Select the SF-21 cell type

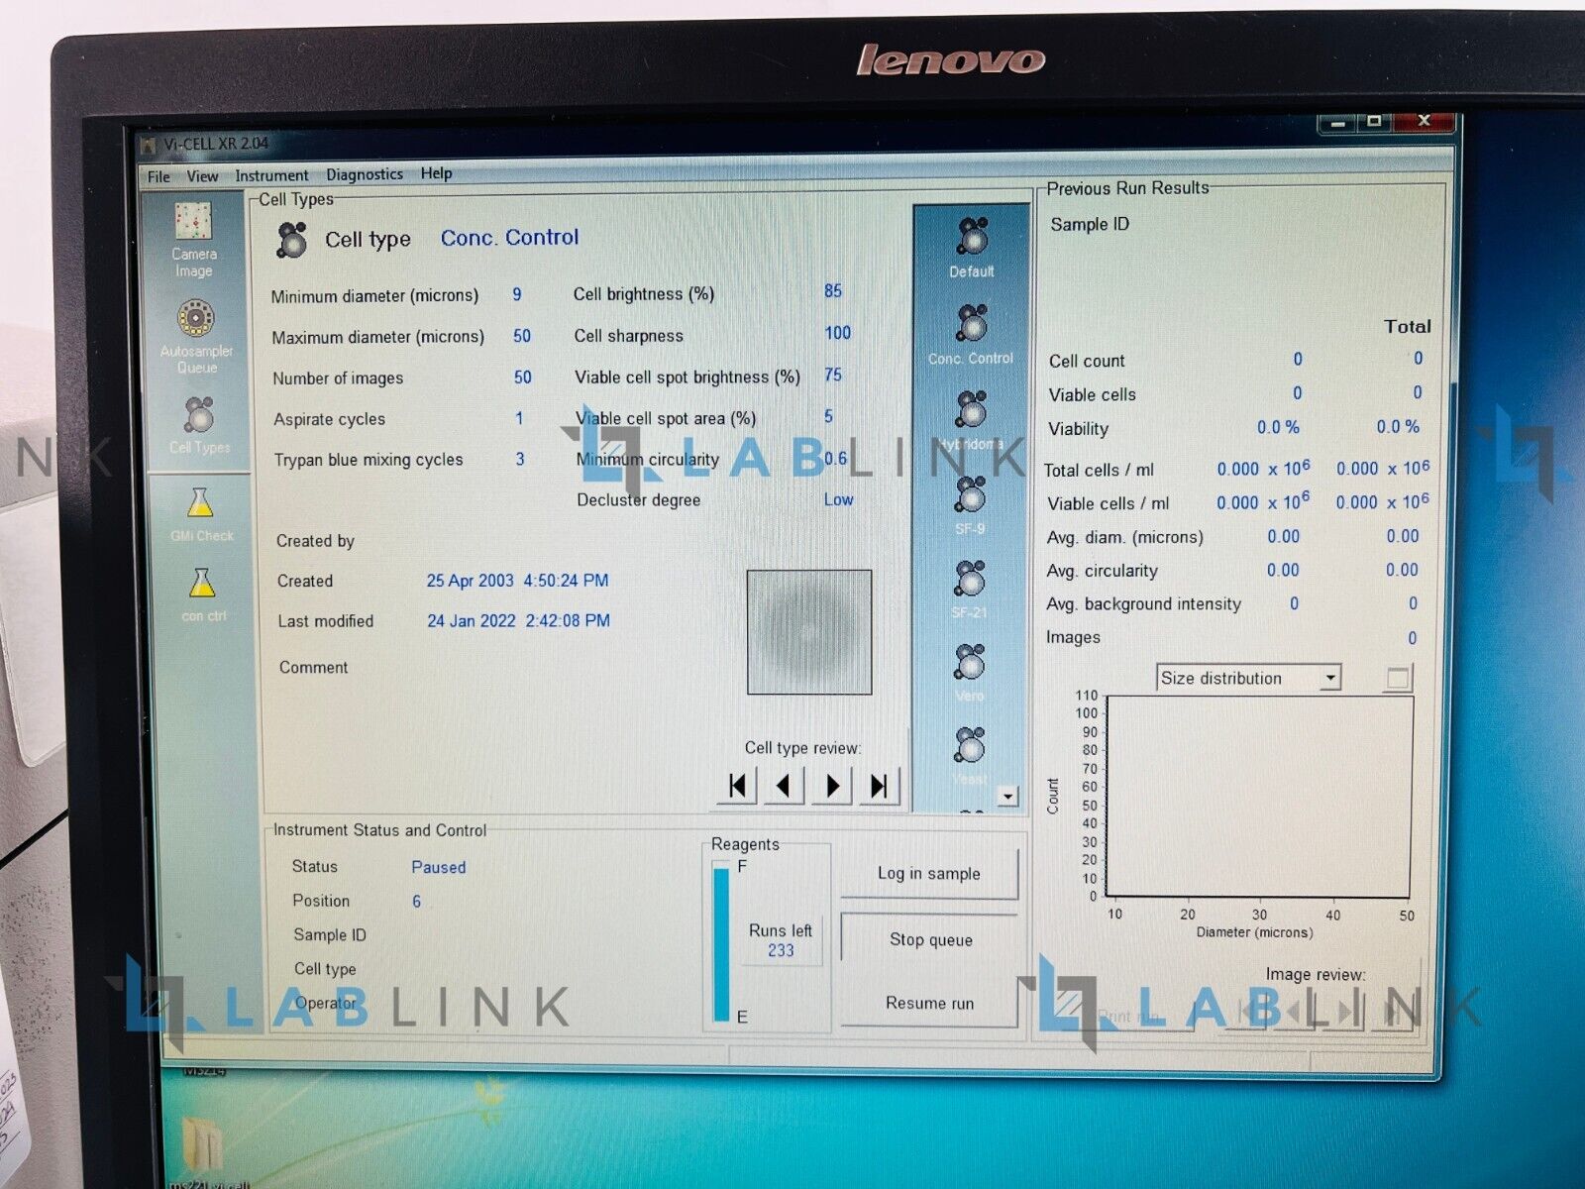[x=971, y=578]
